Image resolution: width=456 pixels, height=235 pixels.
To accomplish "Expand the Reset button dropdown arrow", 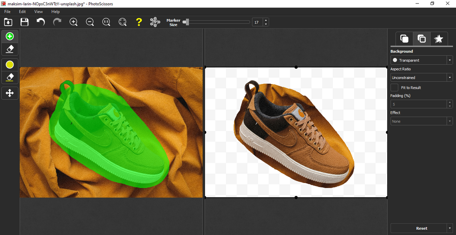I will pyautogui.click(x=450, y=228).
